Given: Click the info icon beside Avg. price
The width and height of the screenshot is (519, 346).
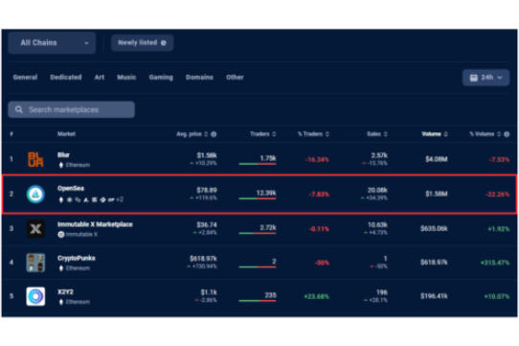Looking at the screenshot, I should (x=214, y=134).
